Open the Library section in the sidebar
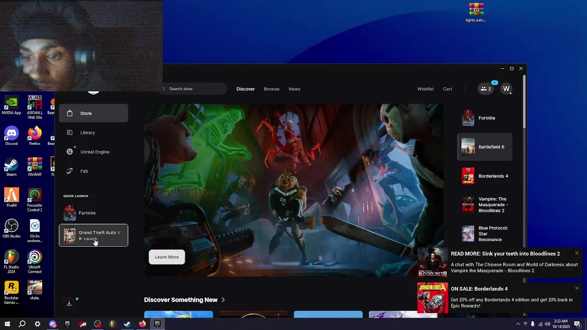The height and width of the screenshot is (330, 587). 94,132
